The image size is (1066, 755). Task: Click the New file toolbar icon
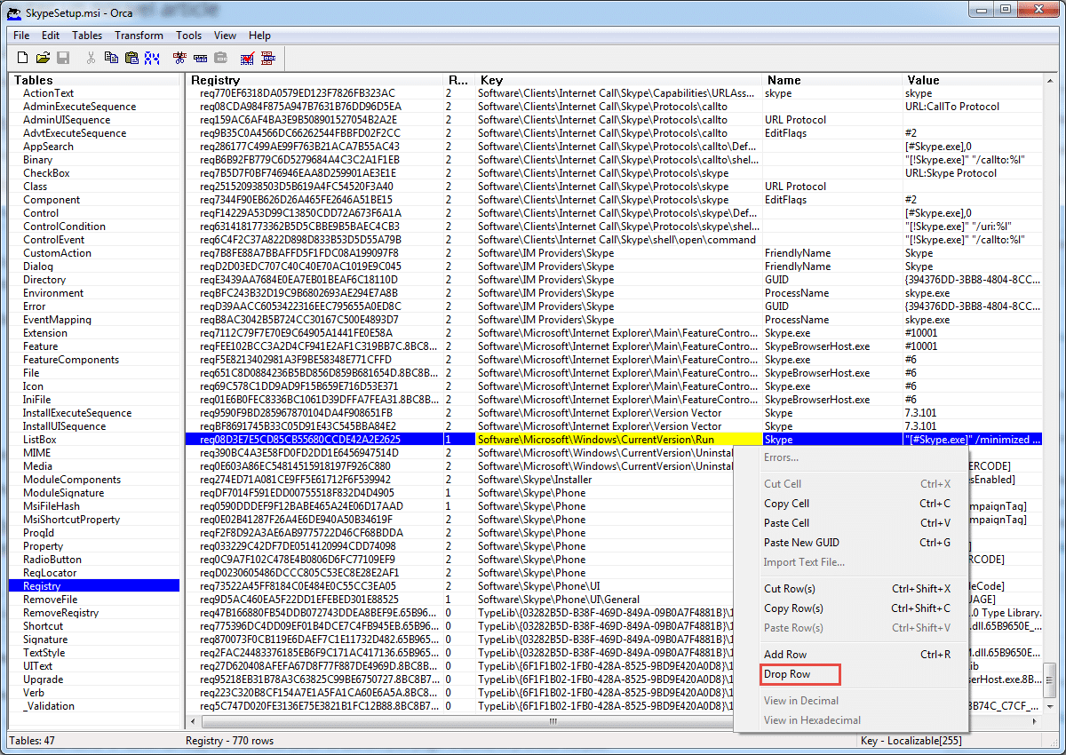coord(23,58)
